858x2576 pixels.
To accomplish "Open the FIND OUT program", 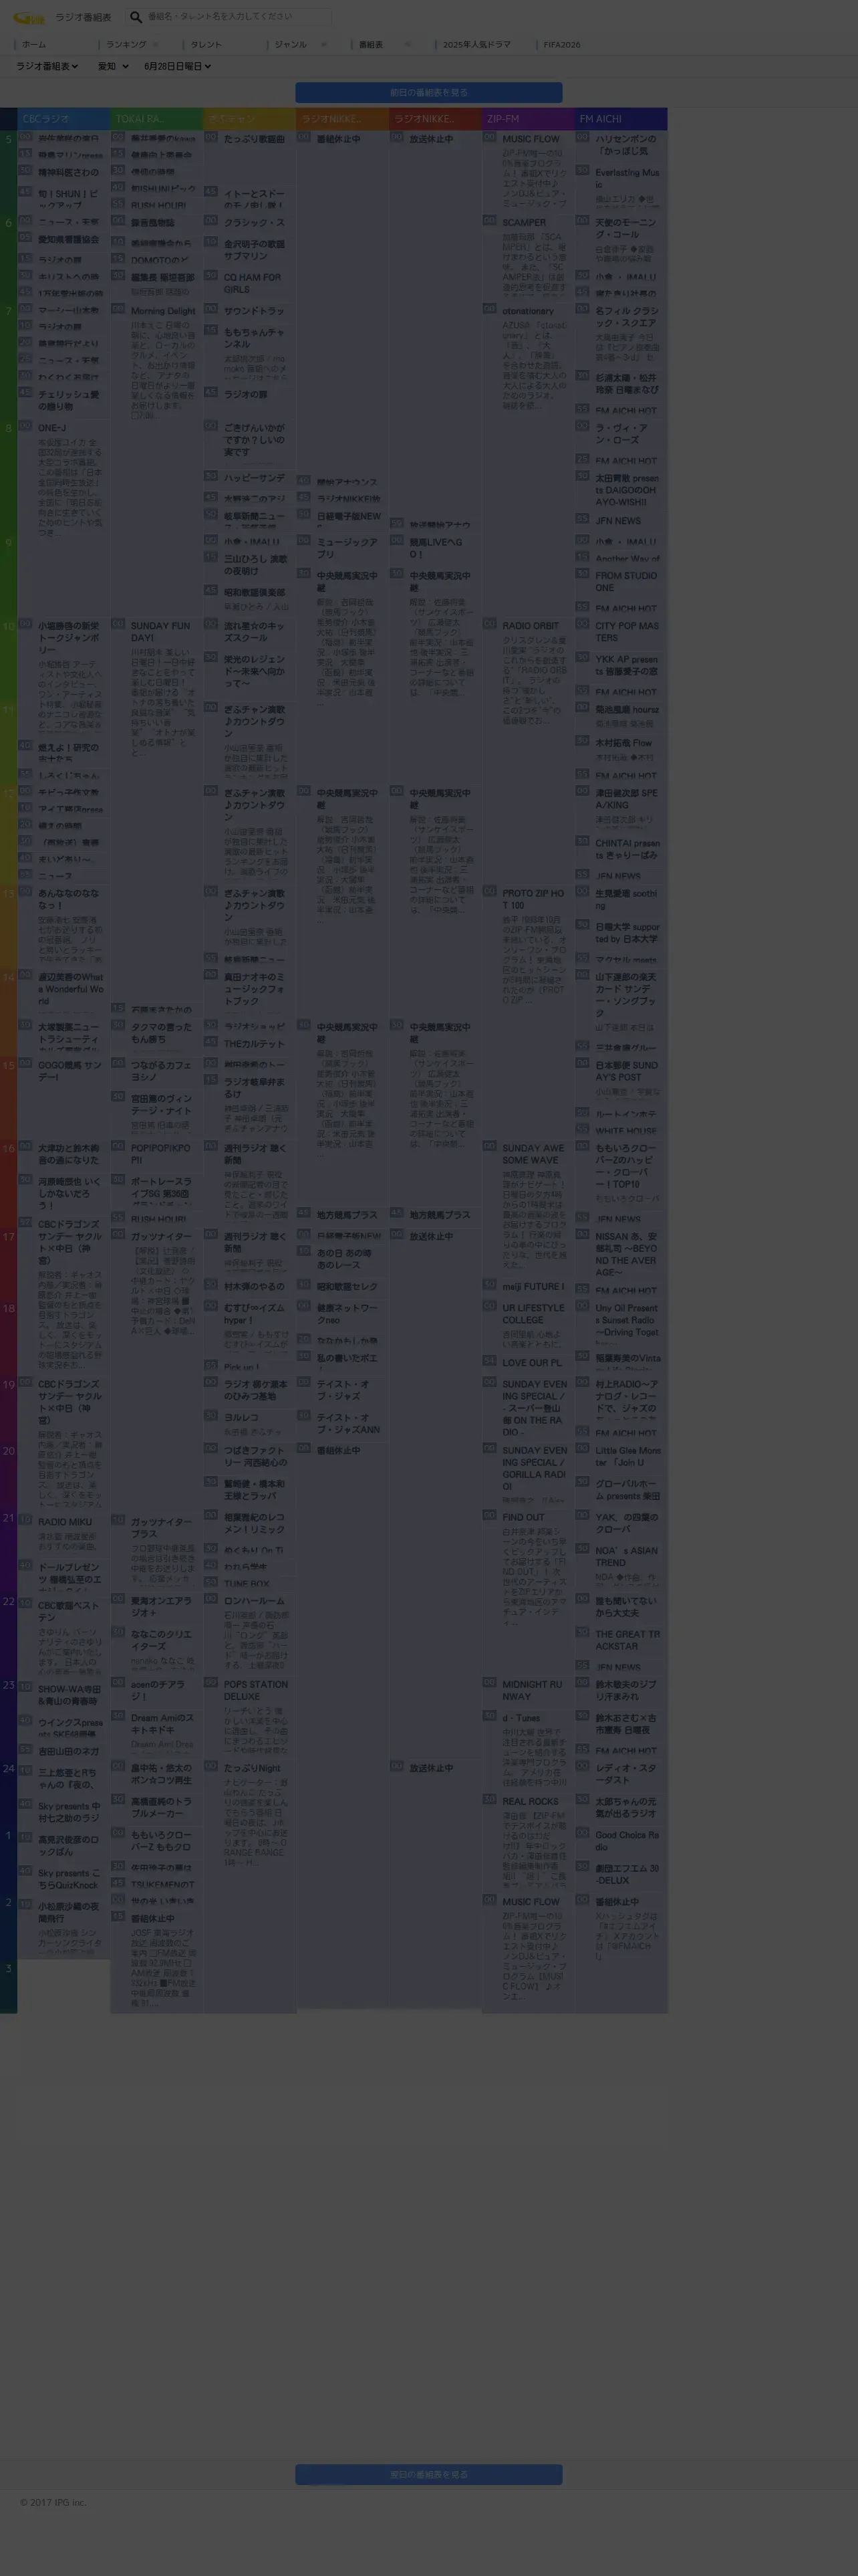I will point(523,1517).
